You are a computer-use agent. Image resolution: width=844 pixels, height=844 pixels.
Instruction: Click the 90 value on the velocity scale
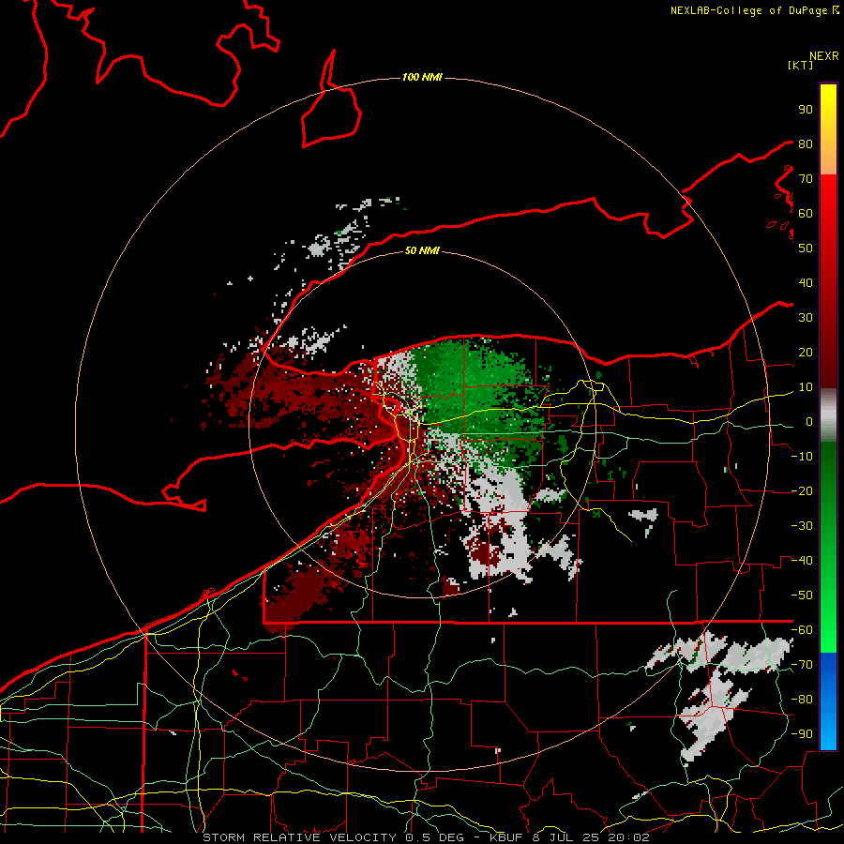pos(806,110)
